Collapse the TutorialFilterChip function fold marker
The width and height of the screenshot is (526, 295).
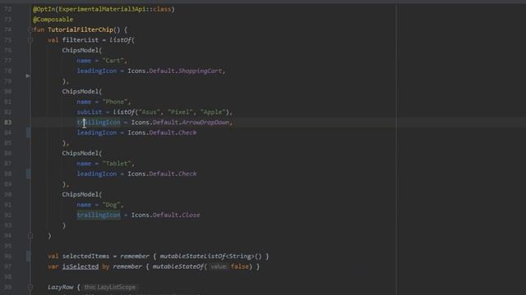click(30, 29)
